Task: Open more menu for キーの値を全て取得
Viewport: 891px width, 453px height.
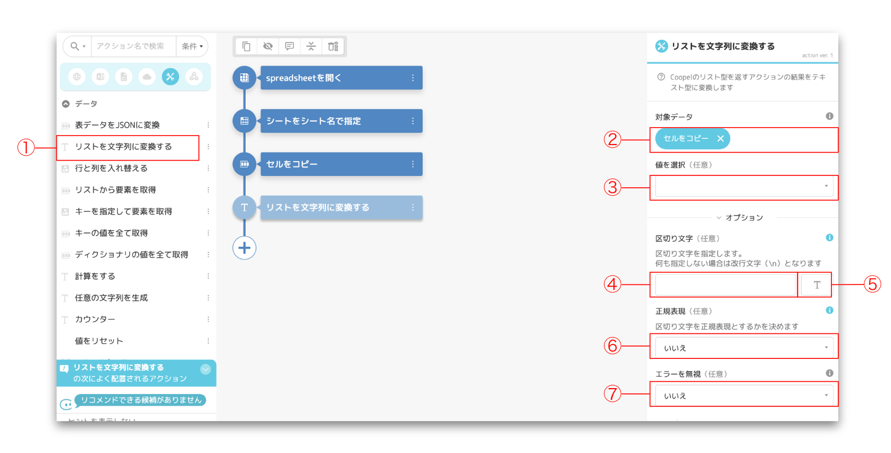Action: 208,233
